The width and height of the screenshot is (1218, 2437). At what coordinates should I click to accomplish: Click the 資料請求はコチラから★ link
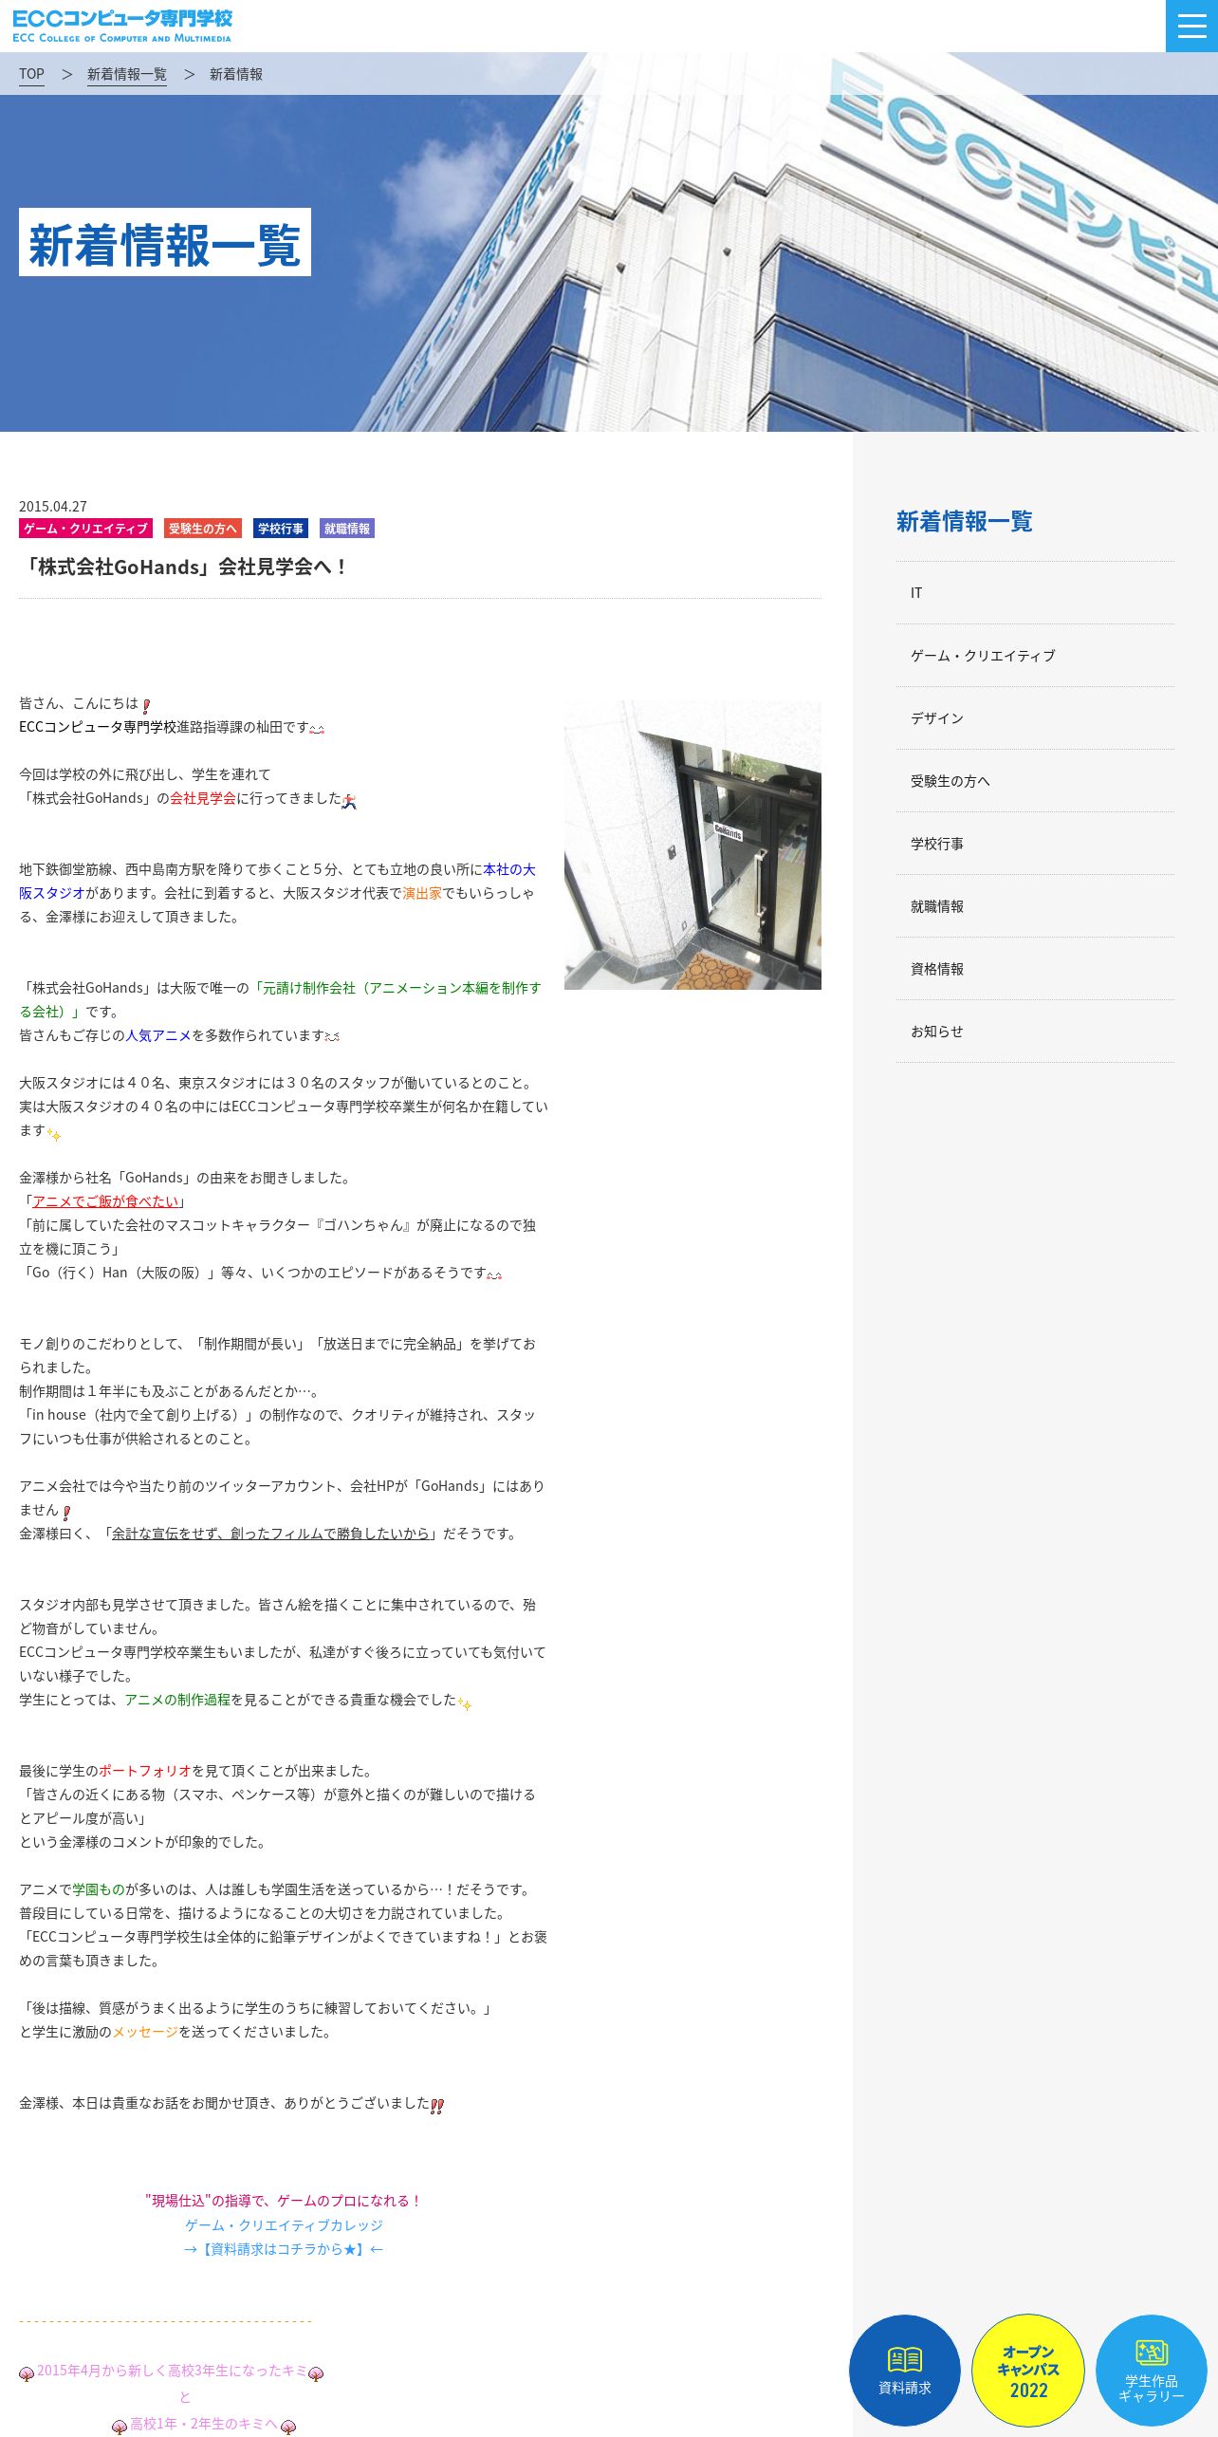284,2249
